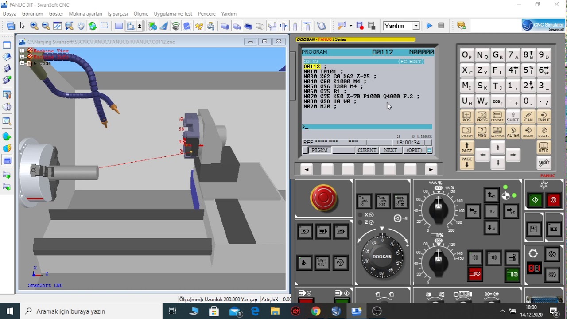The height and width of the screenshot is (319, 567).
Task: Push the red emergency stop button
Action: (x=324, y=197)
